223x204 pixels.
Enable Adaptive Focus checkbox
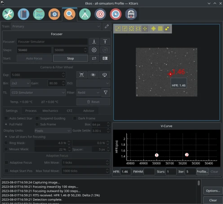pos(7,162)
